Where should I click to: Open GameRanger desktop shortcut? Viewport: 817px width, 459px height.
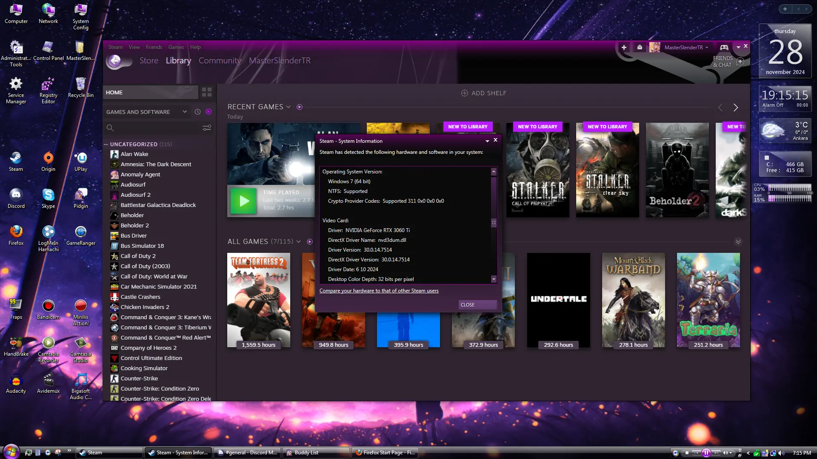[80, 235]
